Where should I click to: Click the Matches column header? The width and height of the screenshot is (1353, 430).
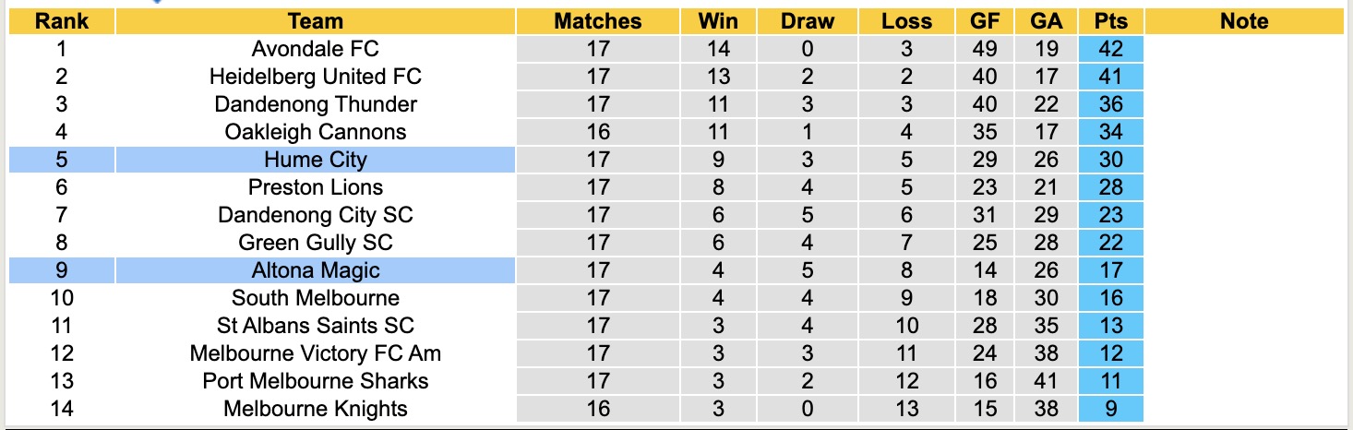[x=597, y=21]
